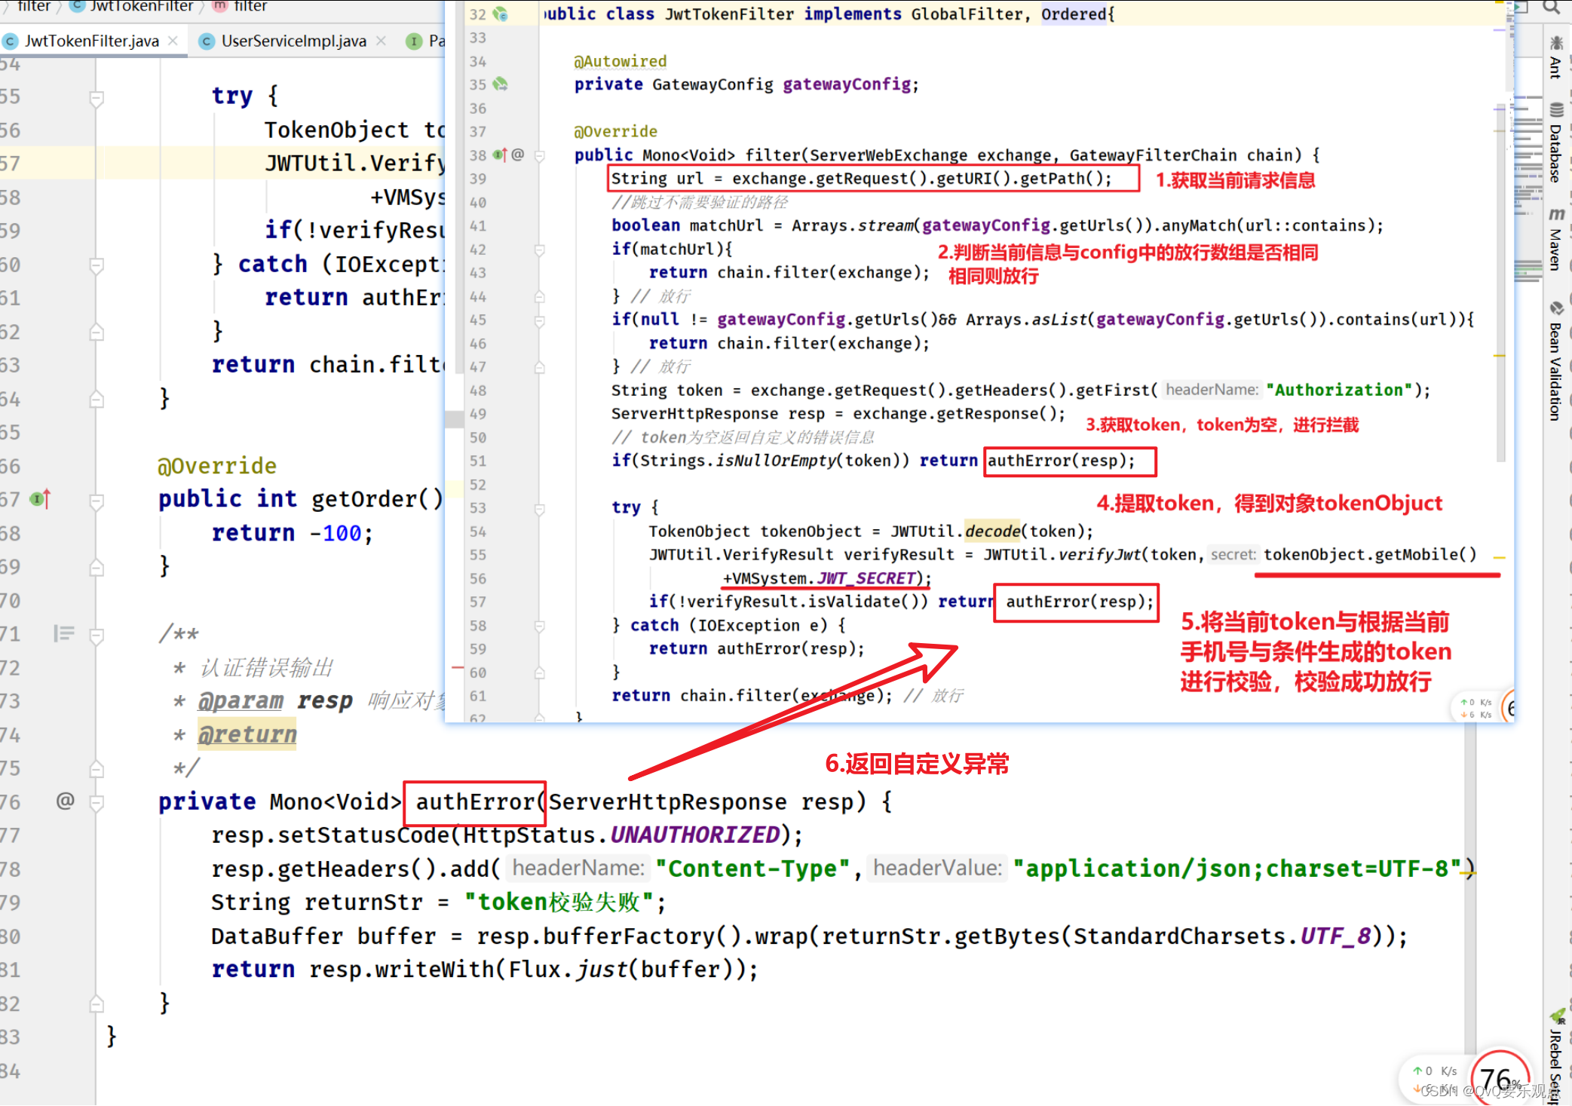Screen dimensions: 1572x1106
Task: Open the Ant tool window
Action: (1556, 57)
